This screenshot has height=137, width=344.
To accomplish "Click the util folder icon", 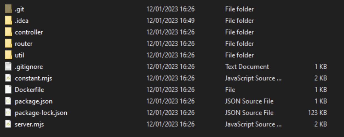I will coord(8,55).
